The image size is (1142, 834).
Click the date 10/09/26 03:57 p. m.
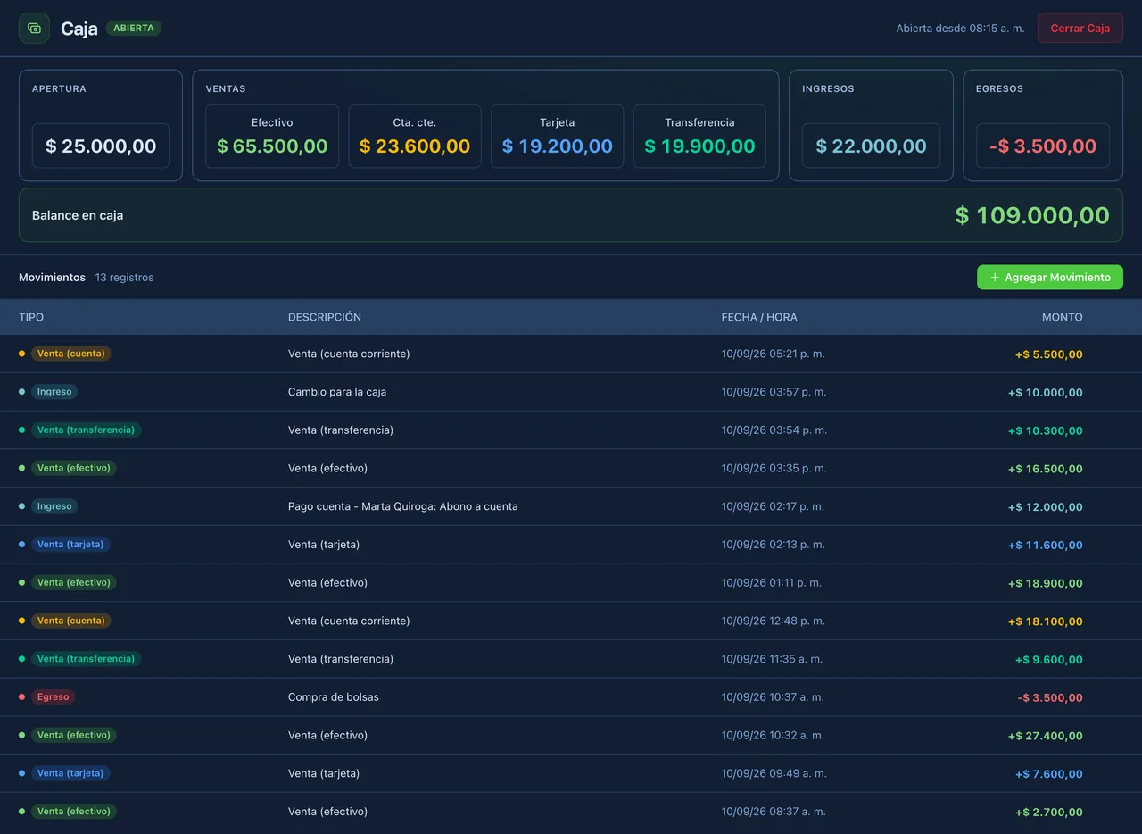[x=774, y=392]
